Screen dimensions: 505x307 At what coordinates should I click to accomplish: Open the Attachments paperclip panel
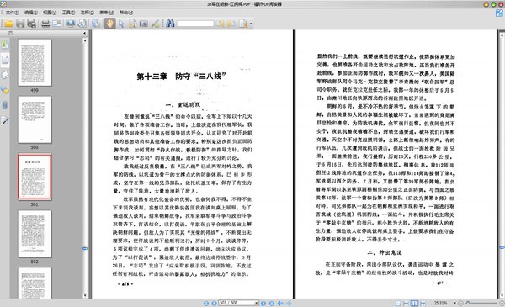[5, 105]
